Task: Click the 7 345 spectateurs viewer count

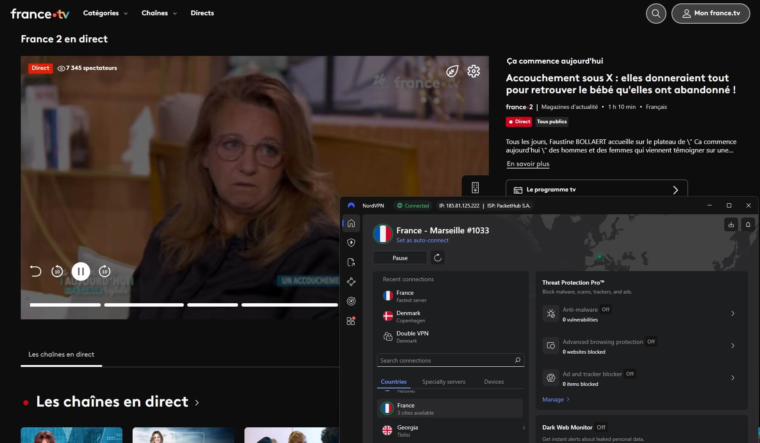Action: (87, 68)
